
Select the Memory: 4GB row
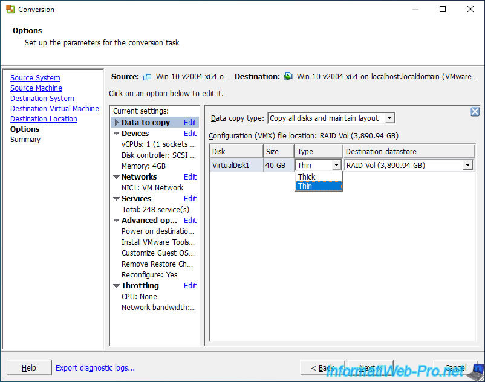tap(143, 166)
